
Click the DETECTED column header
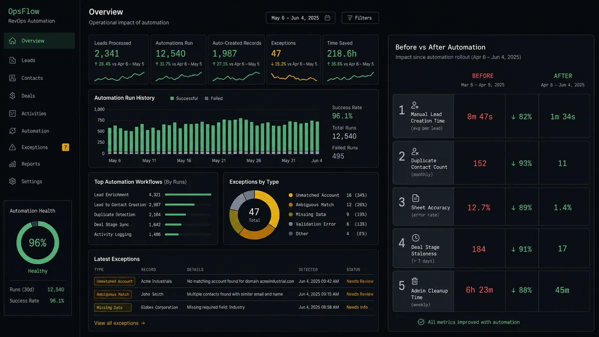tap(308, 270)
